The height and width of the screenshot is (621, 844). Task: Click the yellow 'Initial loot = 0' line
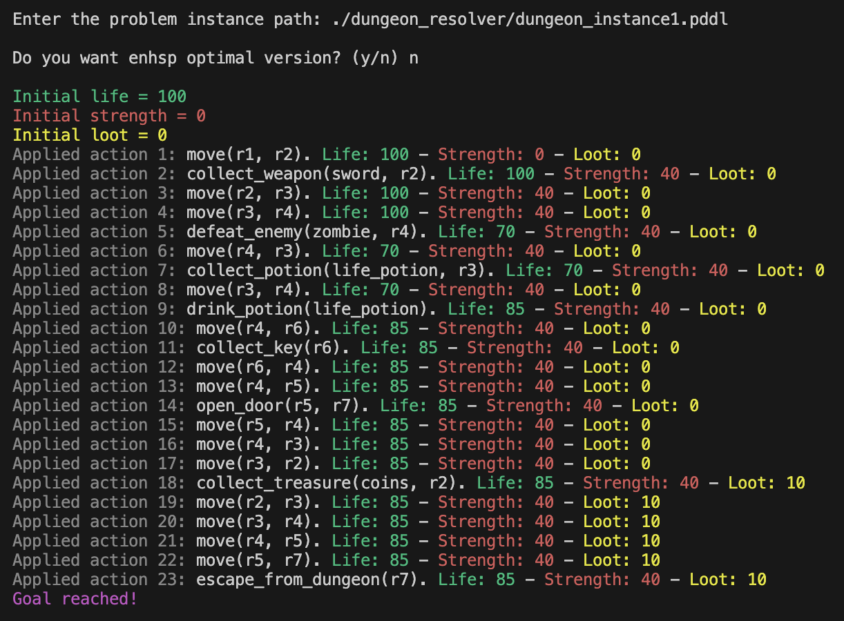[x=90, y=135]
